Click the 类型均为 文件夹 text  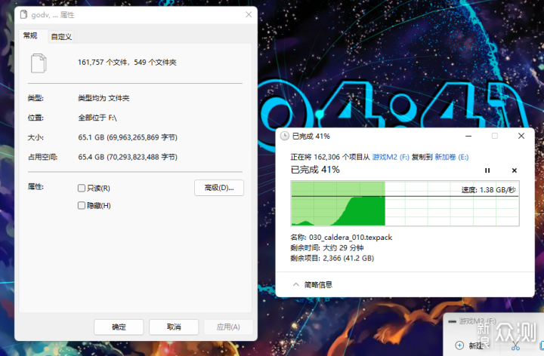coord(104,98)
